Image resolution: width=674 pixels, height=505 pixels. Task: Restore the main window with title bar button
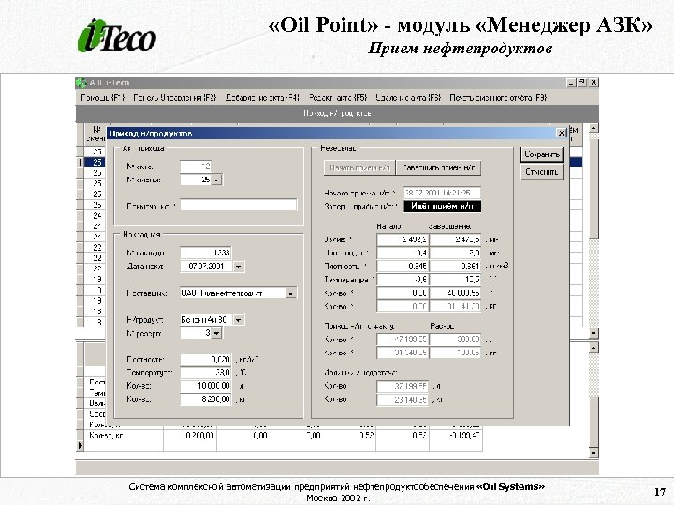coord(582,82)
